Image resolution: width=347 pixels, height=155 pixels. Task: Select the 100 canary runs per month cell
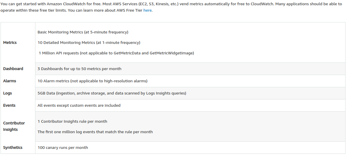63,147
